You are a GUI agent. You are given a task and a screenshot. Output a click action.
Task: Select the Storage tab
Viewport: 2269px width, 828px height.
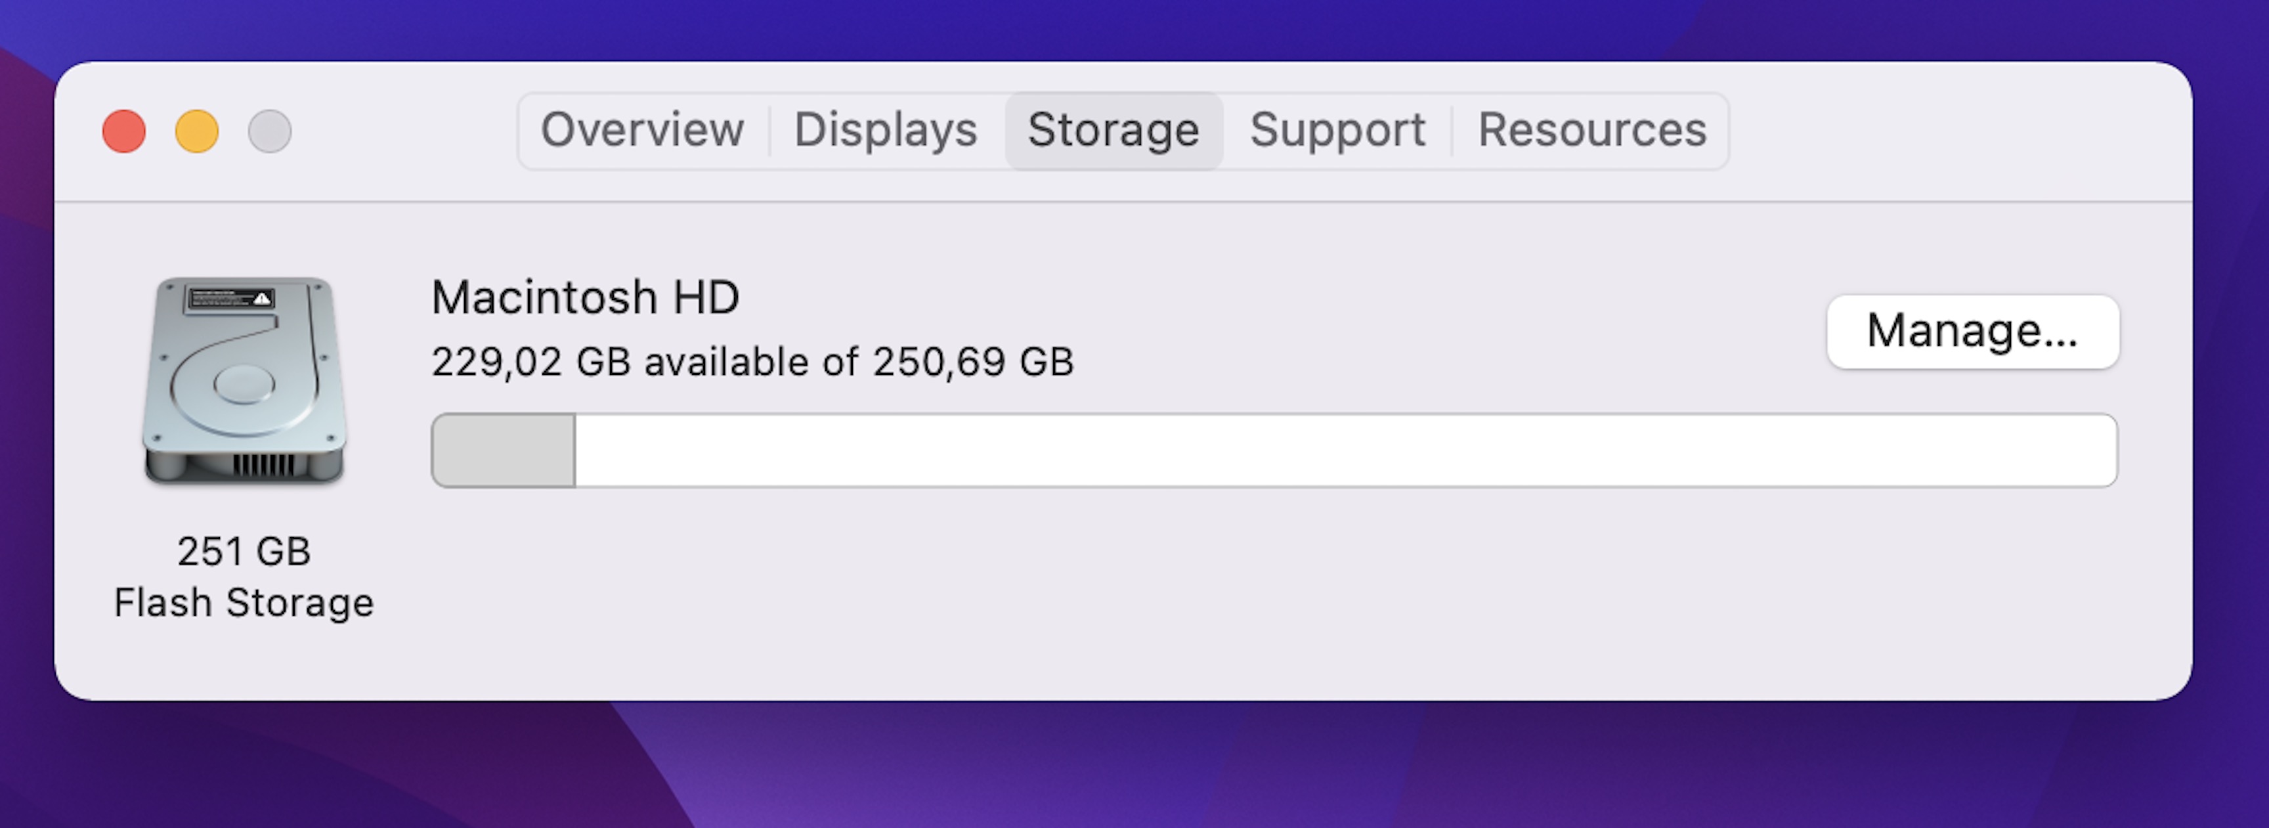1113,131
